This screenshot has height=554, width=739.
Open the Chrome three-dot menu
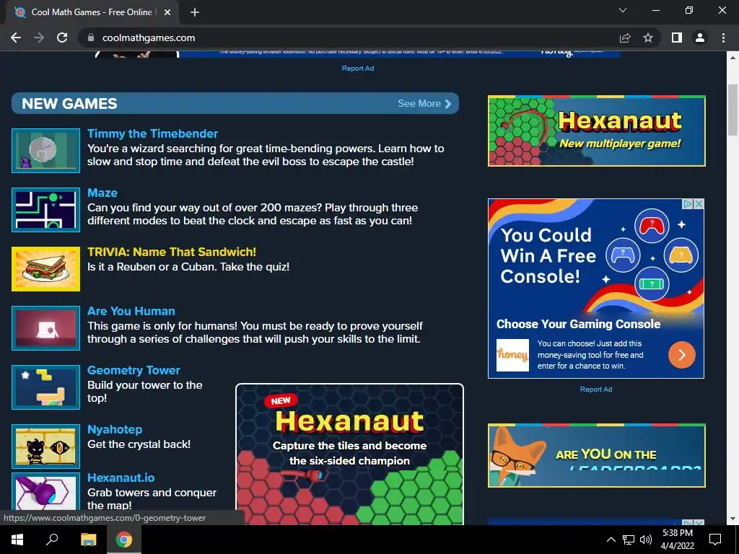[723, 38]
